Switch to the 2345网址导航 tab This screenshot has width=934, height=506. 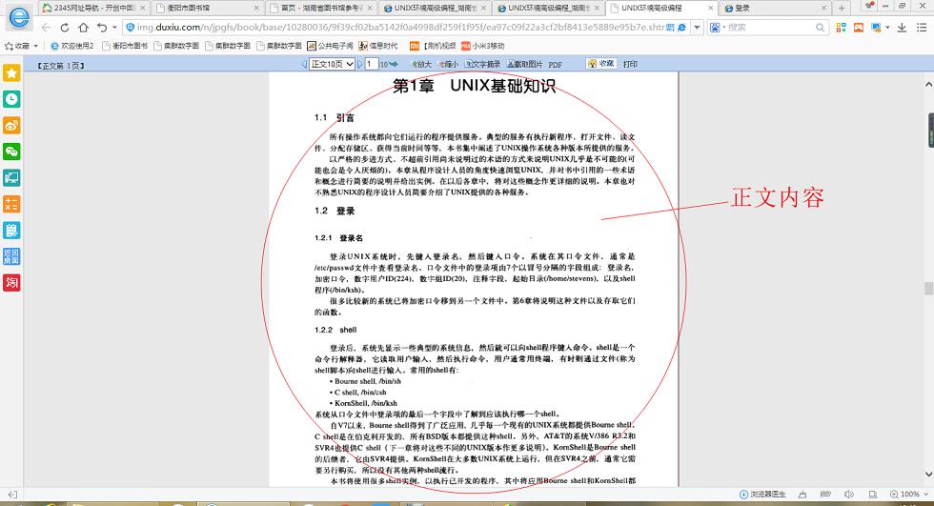[x=93, y=8]
